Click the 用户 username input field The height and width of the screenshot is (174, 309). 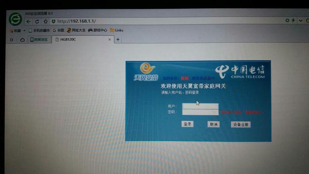tap(200, 106)
